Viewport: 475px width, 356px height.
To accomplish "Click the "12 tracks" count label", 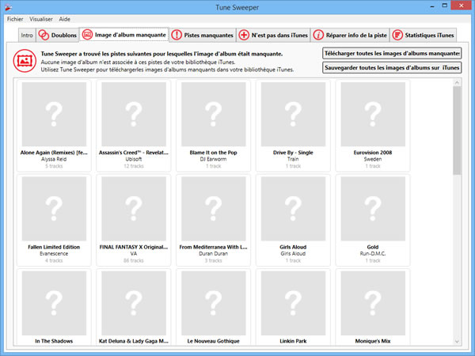I will [134, 166].
